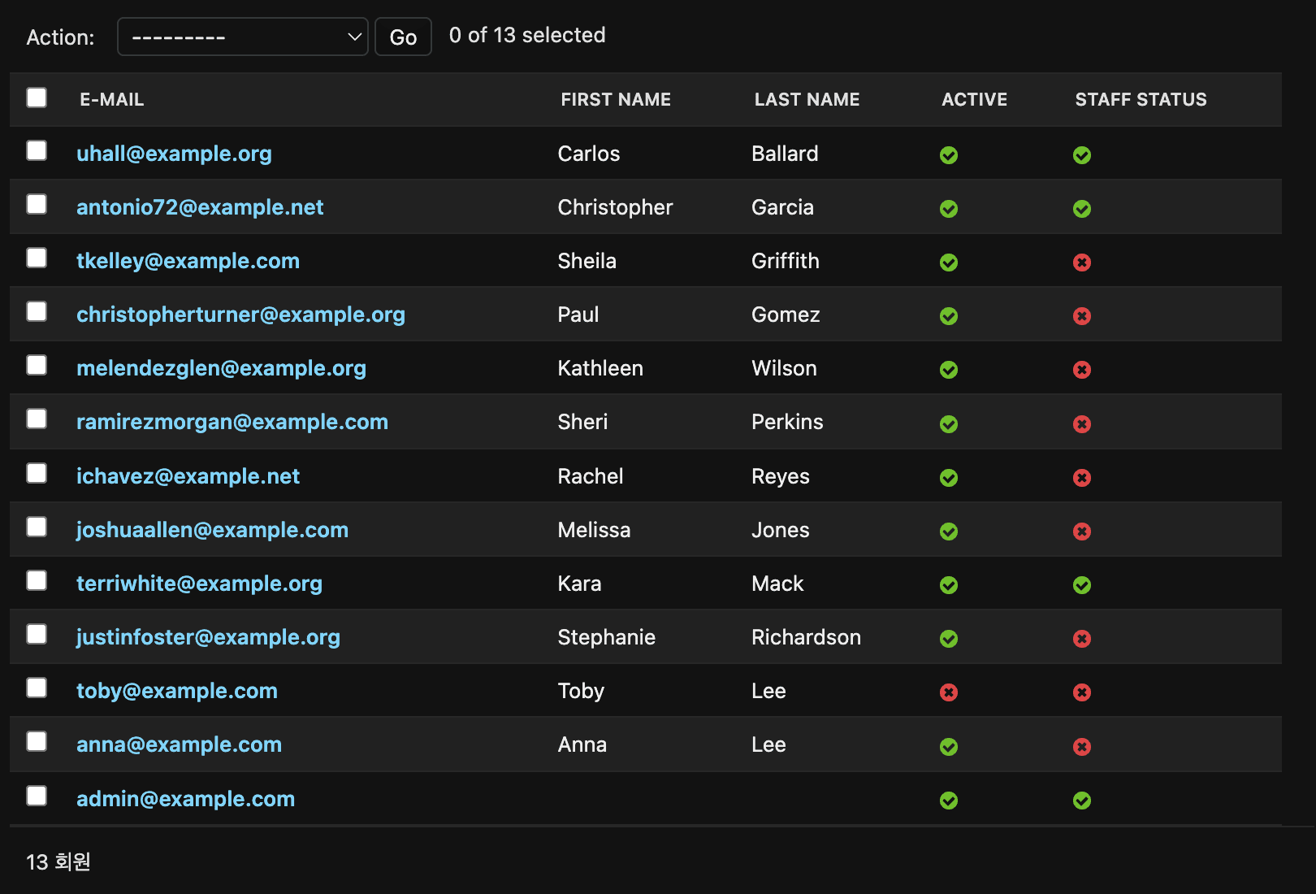Open the terriwhite@example.org link

click(x=199, y=584)
